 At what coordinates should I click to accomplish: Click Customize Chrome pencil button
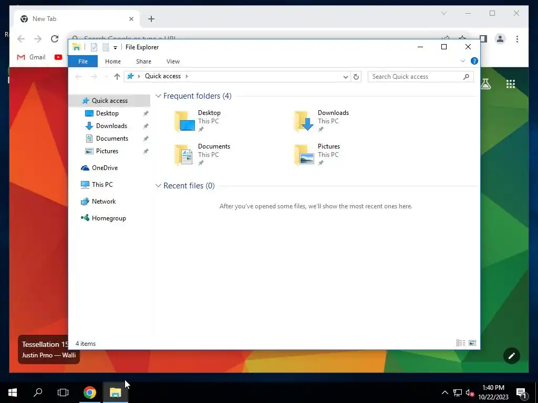pyautogui.click(x=512, y=356)
